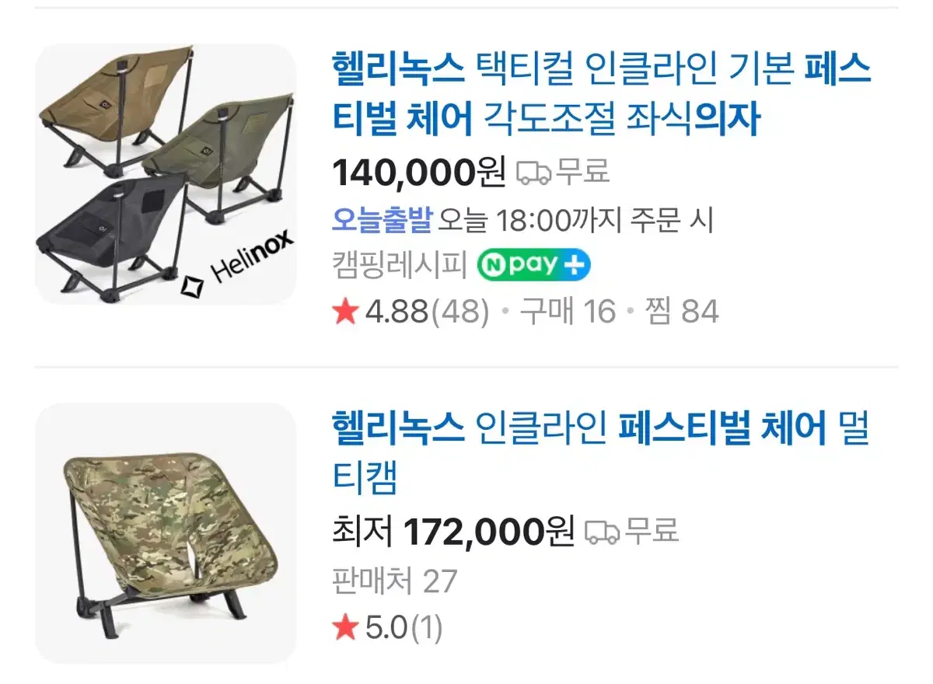The height and width of the screenshot is (684, 933).
Task: View the 판매처 27 seller list
Action: coord(394,581)
